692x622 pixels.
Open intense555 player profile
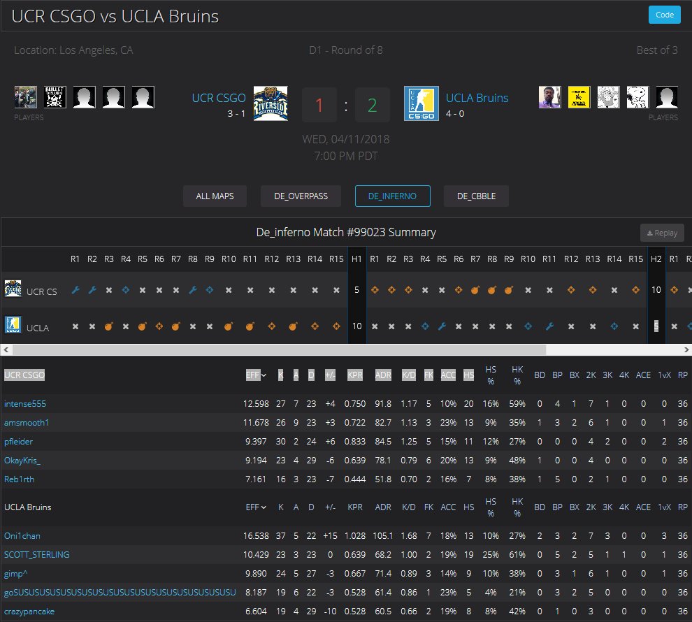[25, 404]
